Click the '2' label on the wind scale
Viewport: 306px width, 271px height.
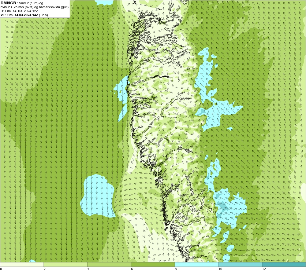(x=45, y=269)
